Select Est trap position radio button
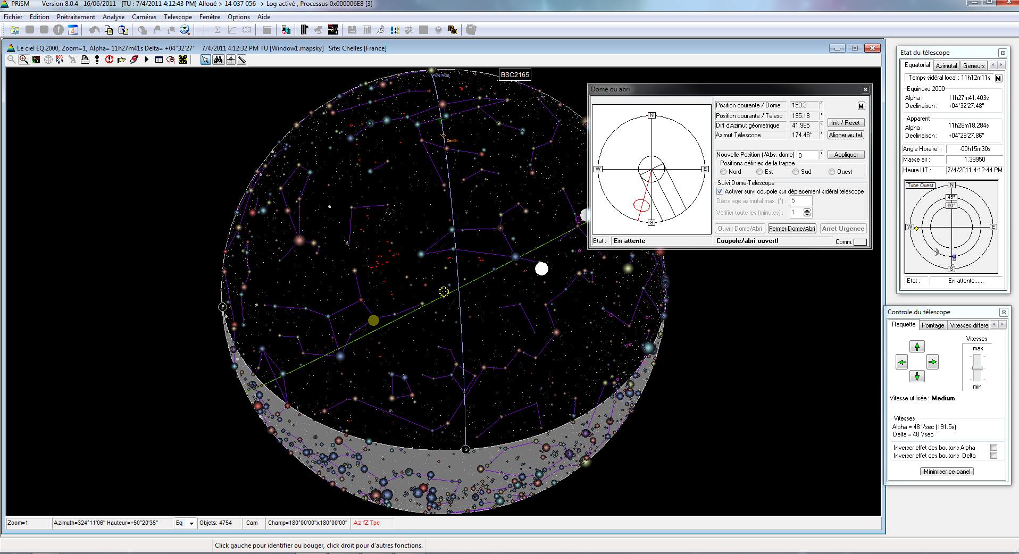 759,172
